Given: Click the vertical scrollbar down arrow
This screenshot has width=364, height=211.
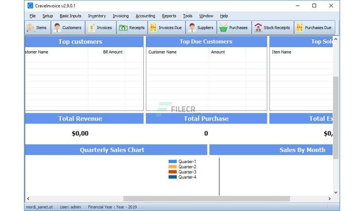Looking at the screenshot, I should coord(336,192).
